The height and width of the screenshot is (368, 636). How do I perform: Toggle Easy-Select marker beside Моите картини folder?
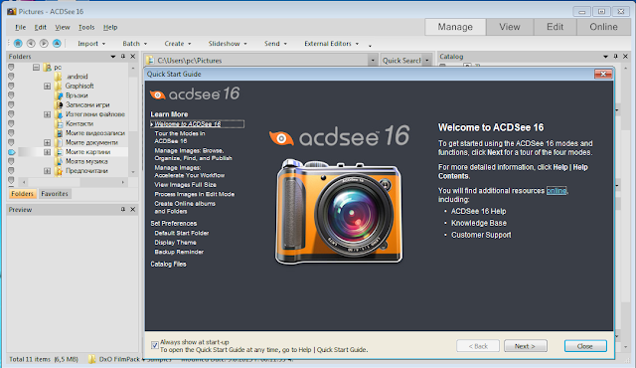(x=11, y=152)
